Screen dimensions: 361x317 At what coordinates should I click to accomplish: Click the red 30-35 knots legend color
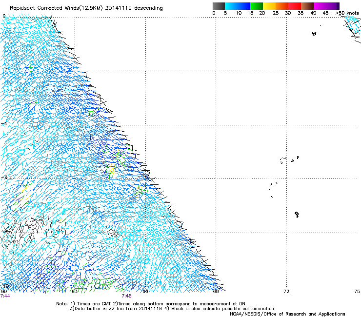(295, 6)
